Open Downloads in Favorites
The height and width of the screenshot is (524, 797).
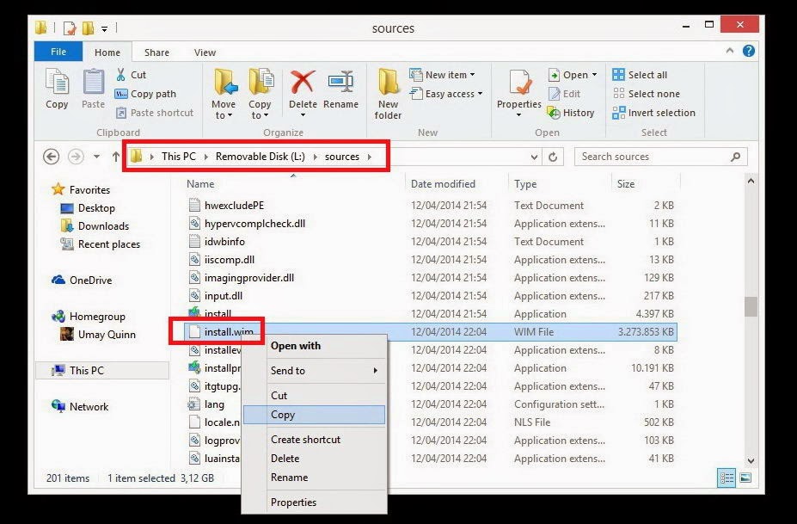tap(95, 226)
